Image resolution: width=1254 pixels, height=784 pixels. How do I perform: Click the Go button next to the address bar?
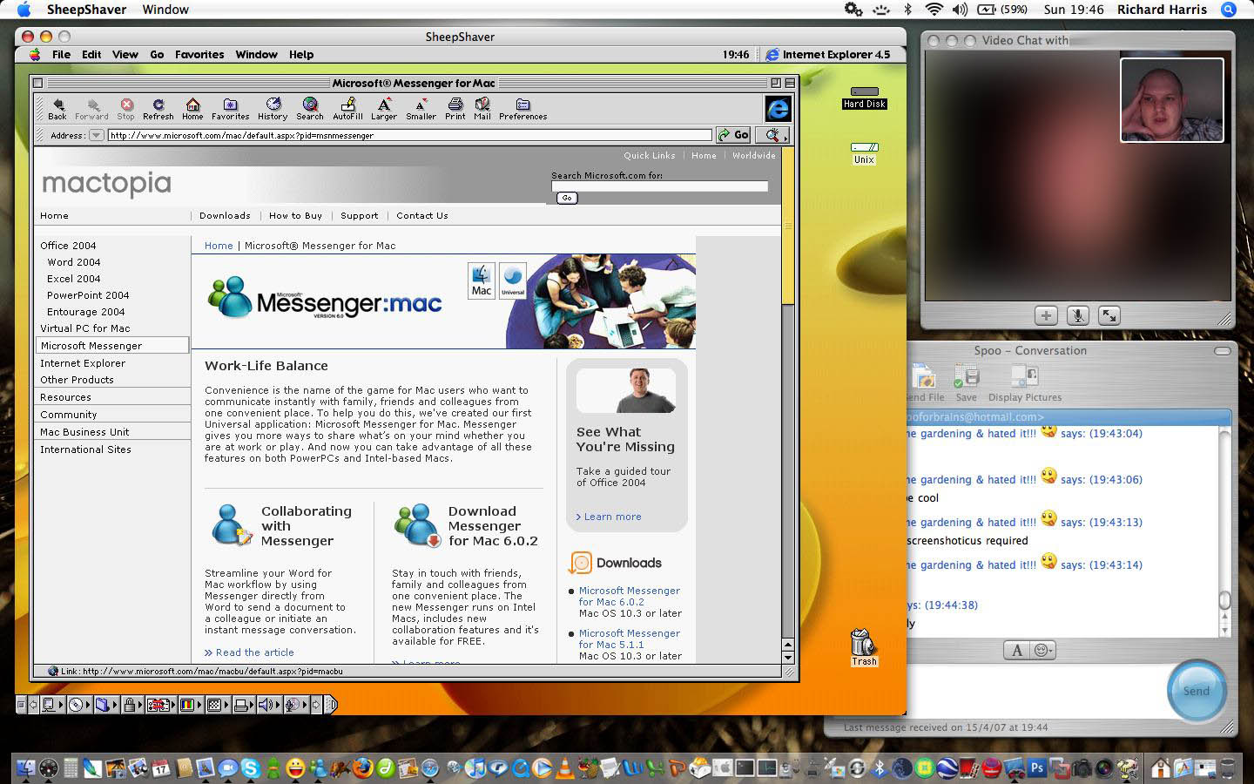tap(734, 135)
